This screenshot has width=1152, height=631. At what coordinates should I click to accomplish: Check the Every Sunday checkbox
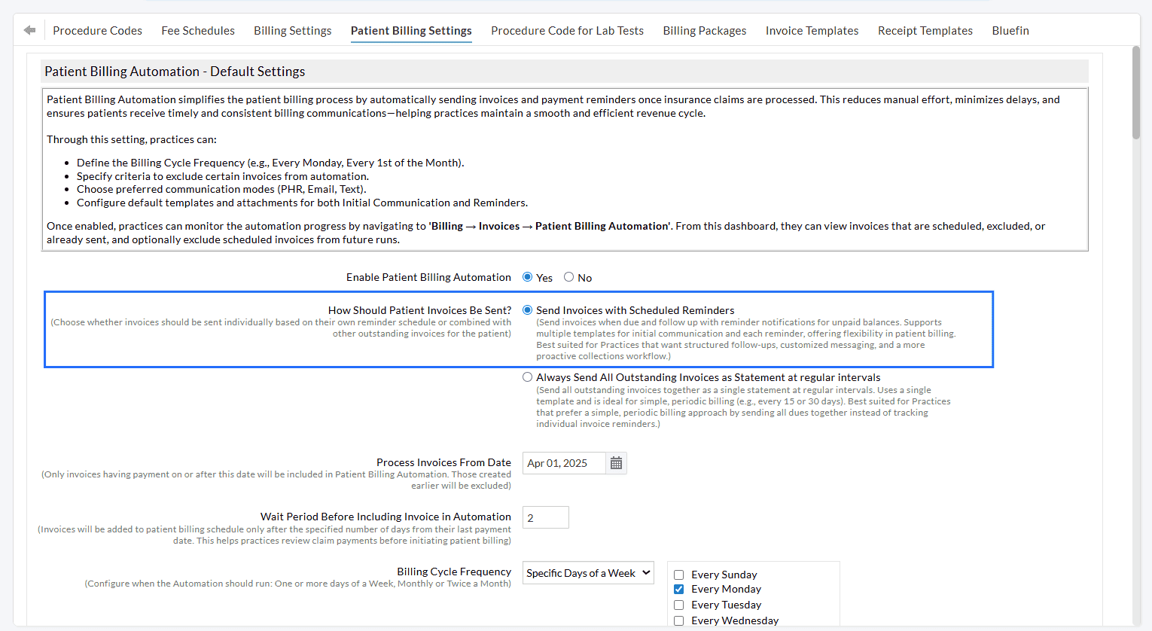pyautogui.click(x=678, y=575)
